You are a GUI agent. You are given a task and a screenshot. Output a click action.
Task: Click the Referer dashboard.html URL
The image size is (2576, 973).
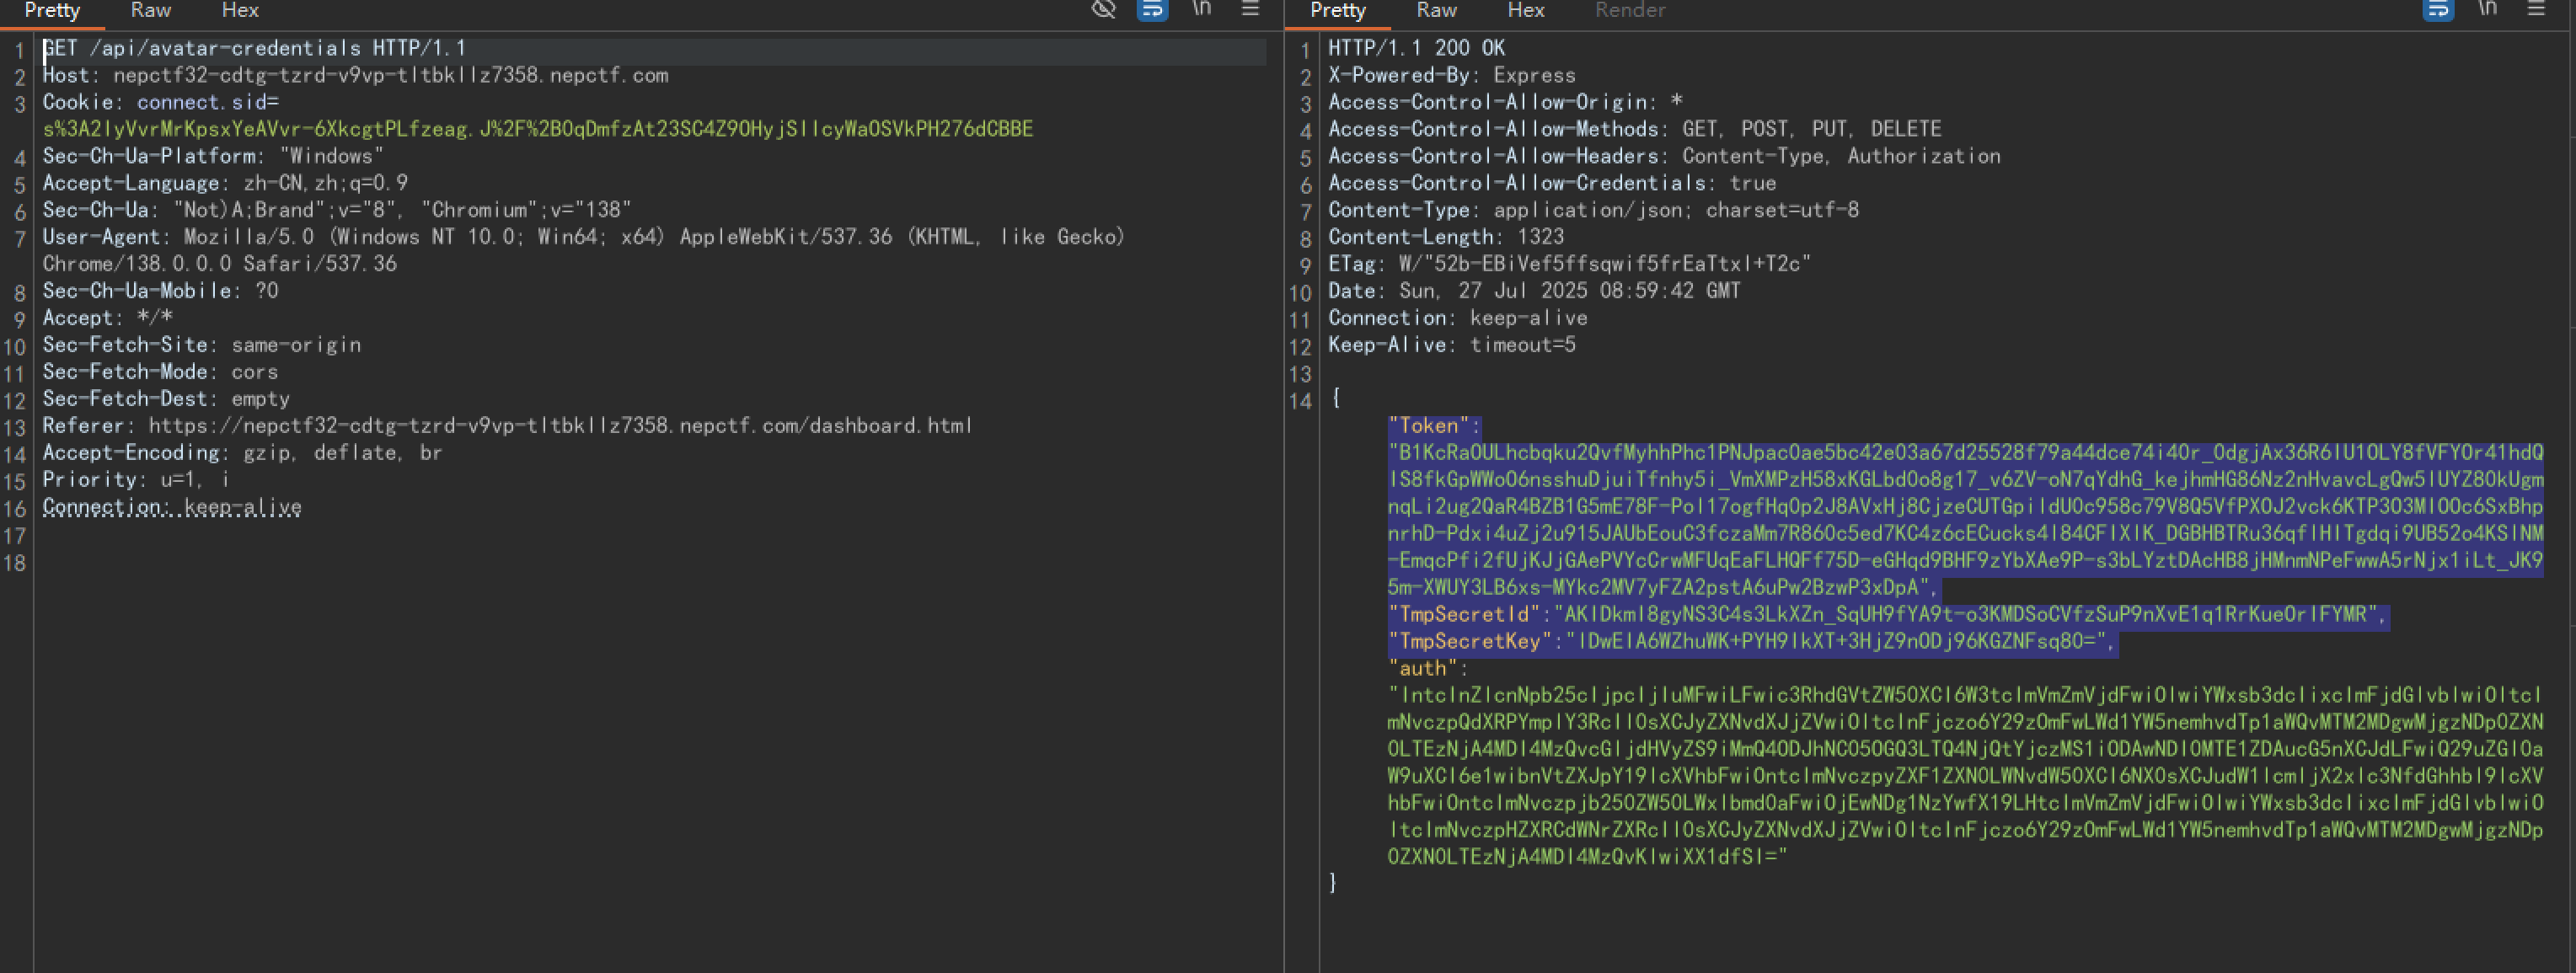(x=560, y=426)
